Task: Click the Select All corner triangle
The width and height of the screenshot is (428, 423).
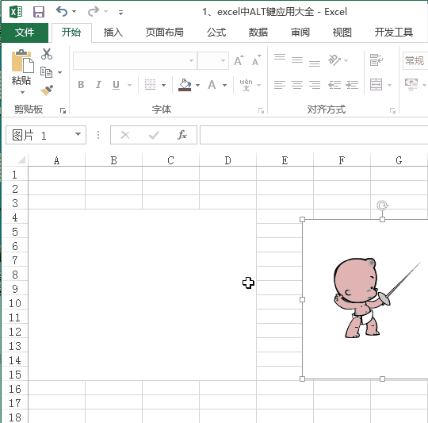Action: click(x=21, y=160)
